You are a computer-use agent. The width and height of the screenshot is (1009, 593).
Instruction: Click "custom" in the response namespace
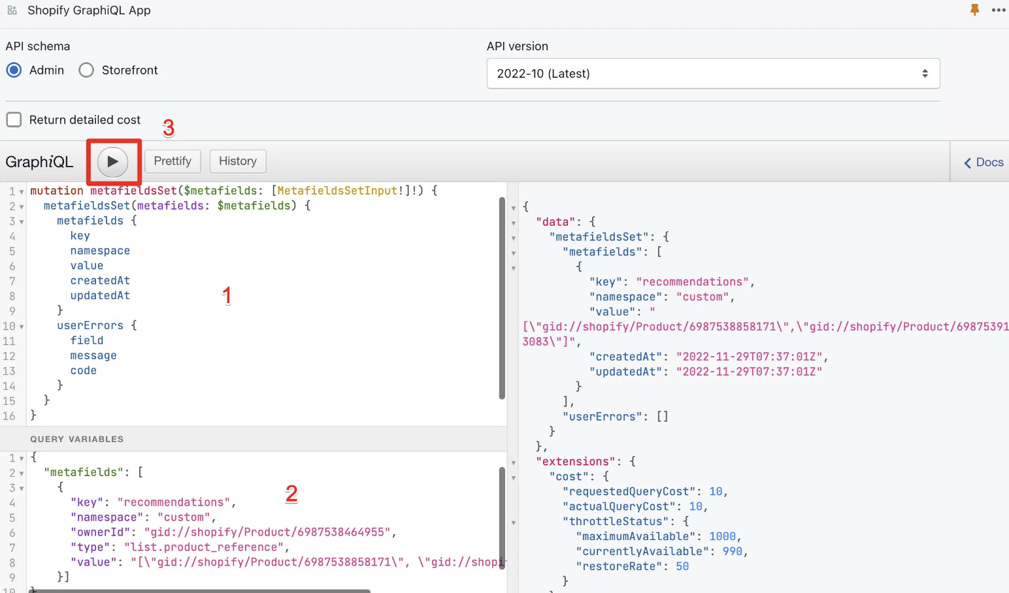coord(703,296)
